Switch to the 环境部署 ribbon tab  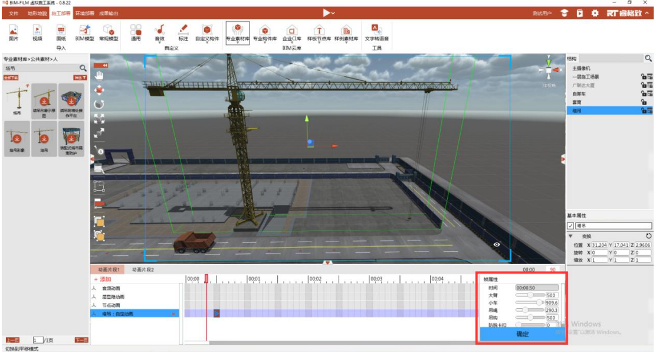click(85, 14)
